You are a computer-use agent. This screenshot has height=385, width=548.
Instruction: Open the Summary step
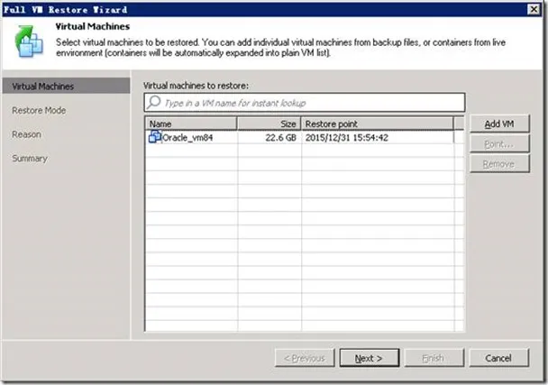point(30,159)
